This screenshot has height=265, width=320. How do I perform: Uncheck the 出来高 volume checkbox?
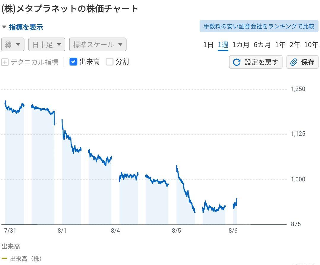click(73, 62)
